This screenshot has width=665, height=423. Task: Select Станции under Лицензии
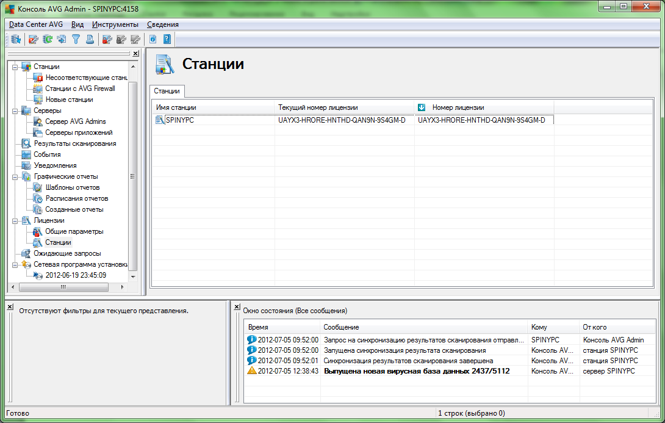pos(58,243)
